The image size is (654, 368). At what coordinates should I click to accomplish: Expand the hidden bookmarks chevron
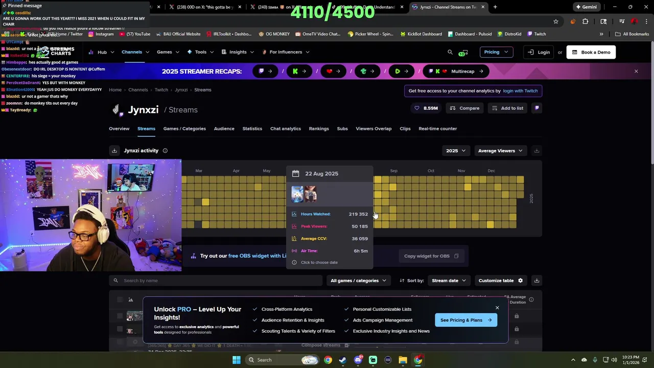coord(601,34)
